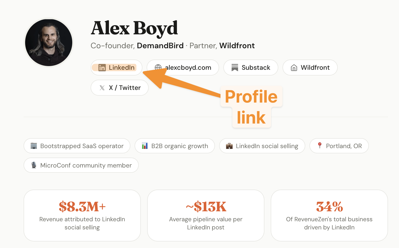The width and height of the screenshot is (399, 248).
Task: Open Alex Boyd's LinkedIn profile link
Action: point(116,68)
